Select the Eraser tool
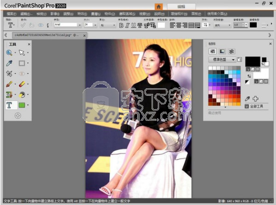Viewport: 276px width, 205px height. [x=22, y=84]
